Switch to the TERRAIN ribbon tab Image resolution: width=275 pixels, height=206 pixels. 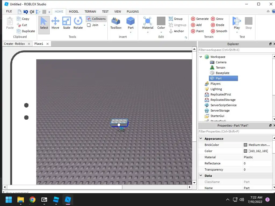[x=90, y=12]
